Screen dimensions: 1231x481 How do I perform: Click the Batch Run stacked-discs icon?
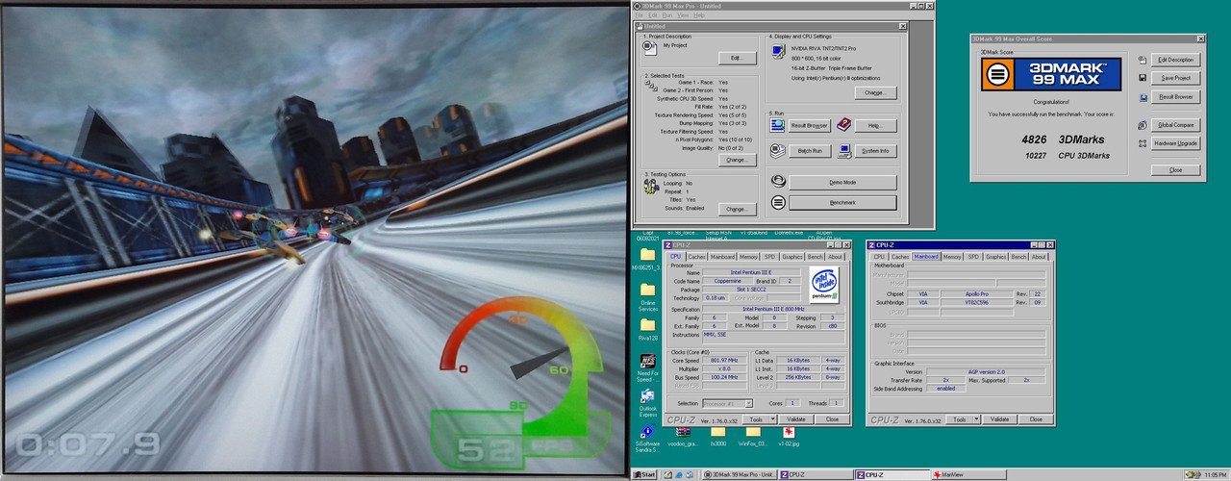pyautogui.click(x=777, y=151)
